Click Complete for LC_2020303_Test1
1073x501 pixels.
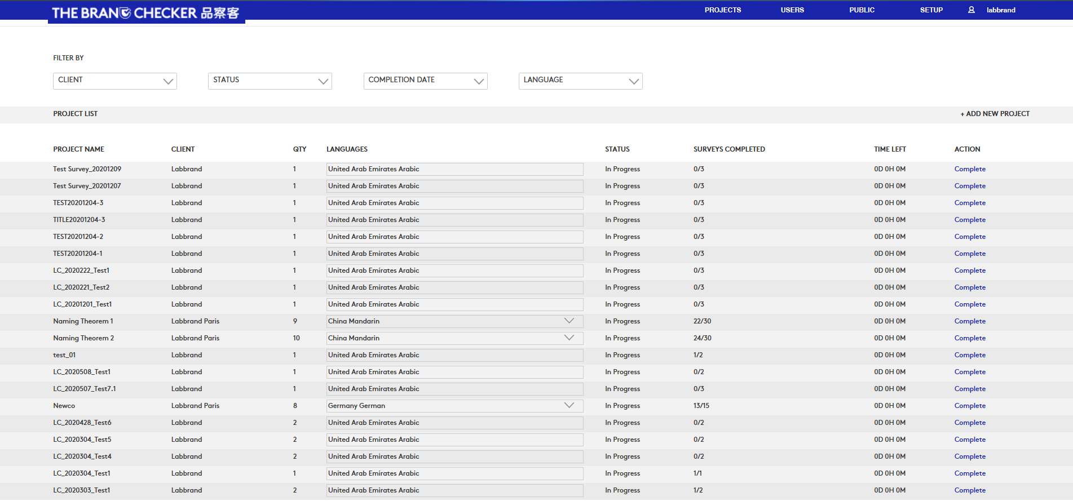pos(970,490)
